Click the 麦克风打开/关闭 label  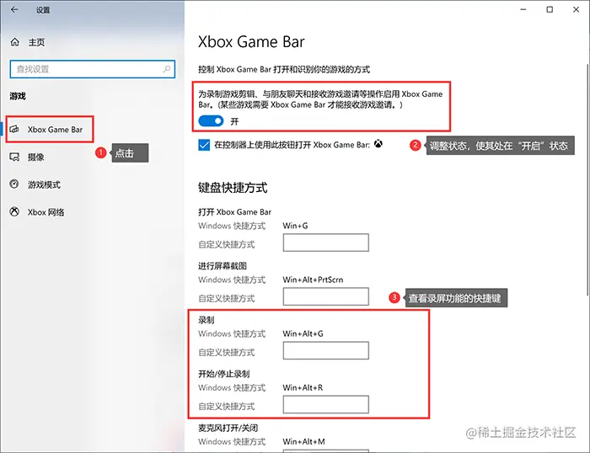pos(228,428)
